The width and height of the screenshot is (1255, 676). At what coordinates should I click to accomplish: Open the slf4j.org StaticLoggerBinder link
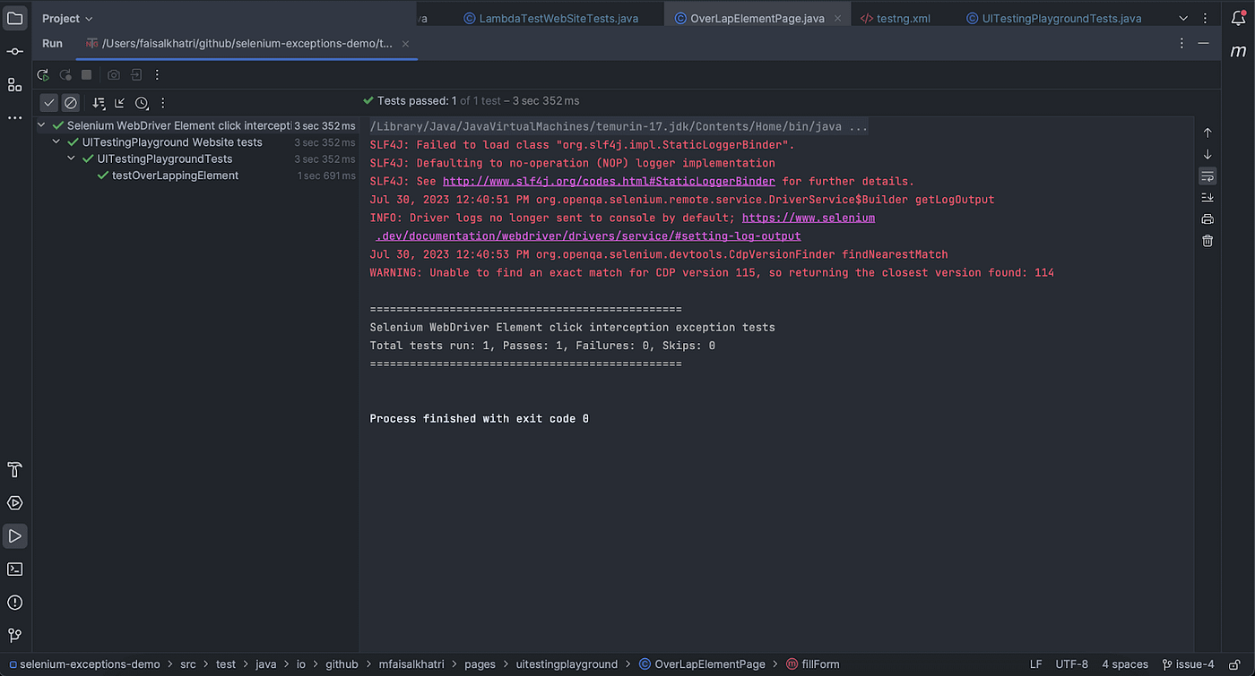pyautogui.click(x=609, y=181)
